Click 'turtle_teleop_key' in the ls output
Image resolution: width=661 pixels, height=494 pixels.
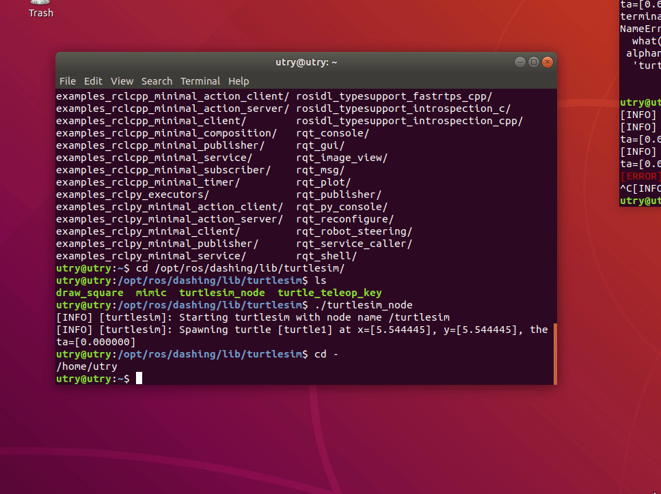(x=329, y=293)
